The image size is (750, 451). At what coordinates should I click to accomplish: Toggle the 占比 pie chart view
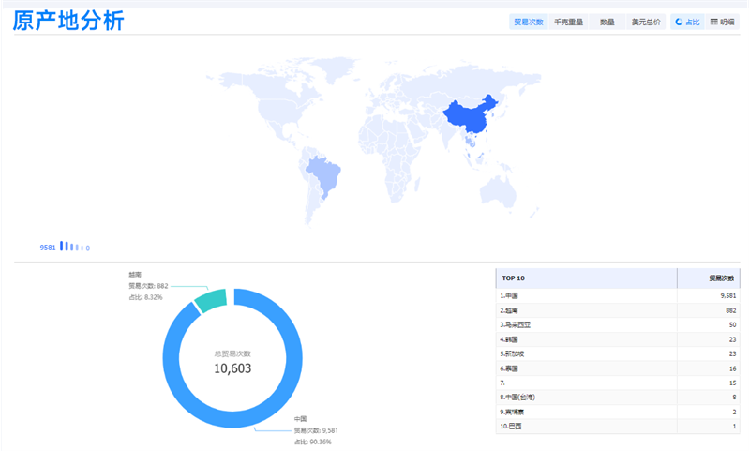point(686,22)
